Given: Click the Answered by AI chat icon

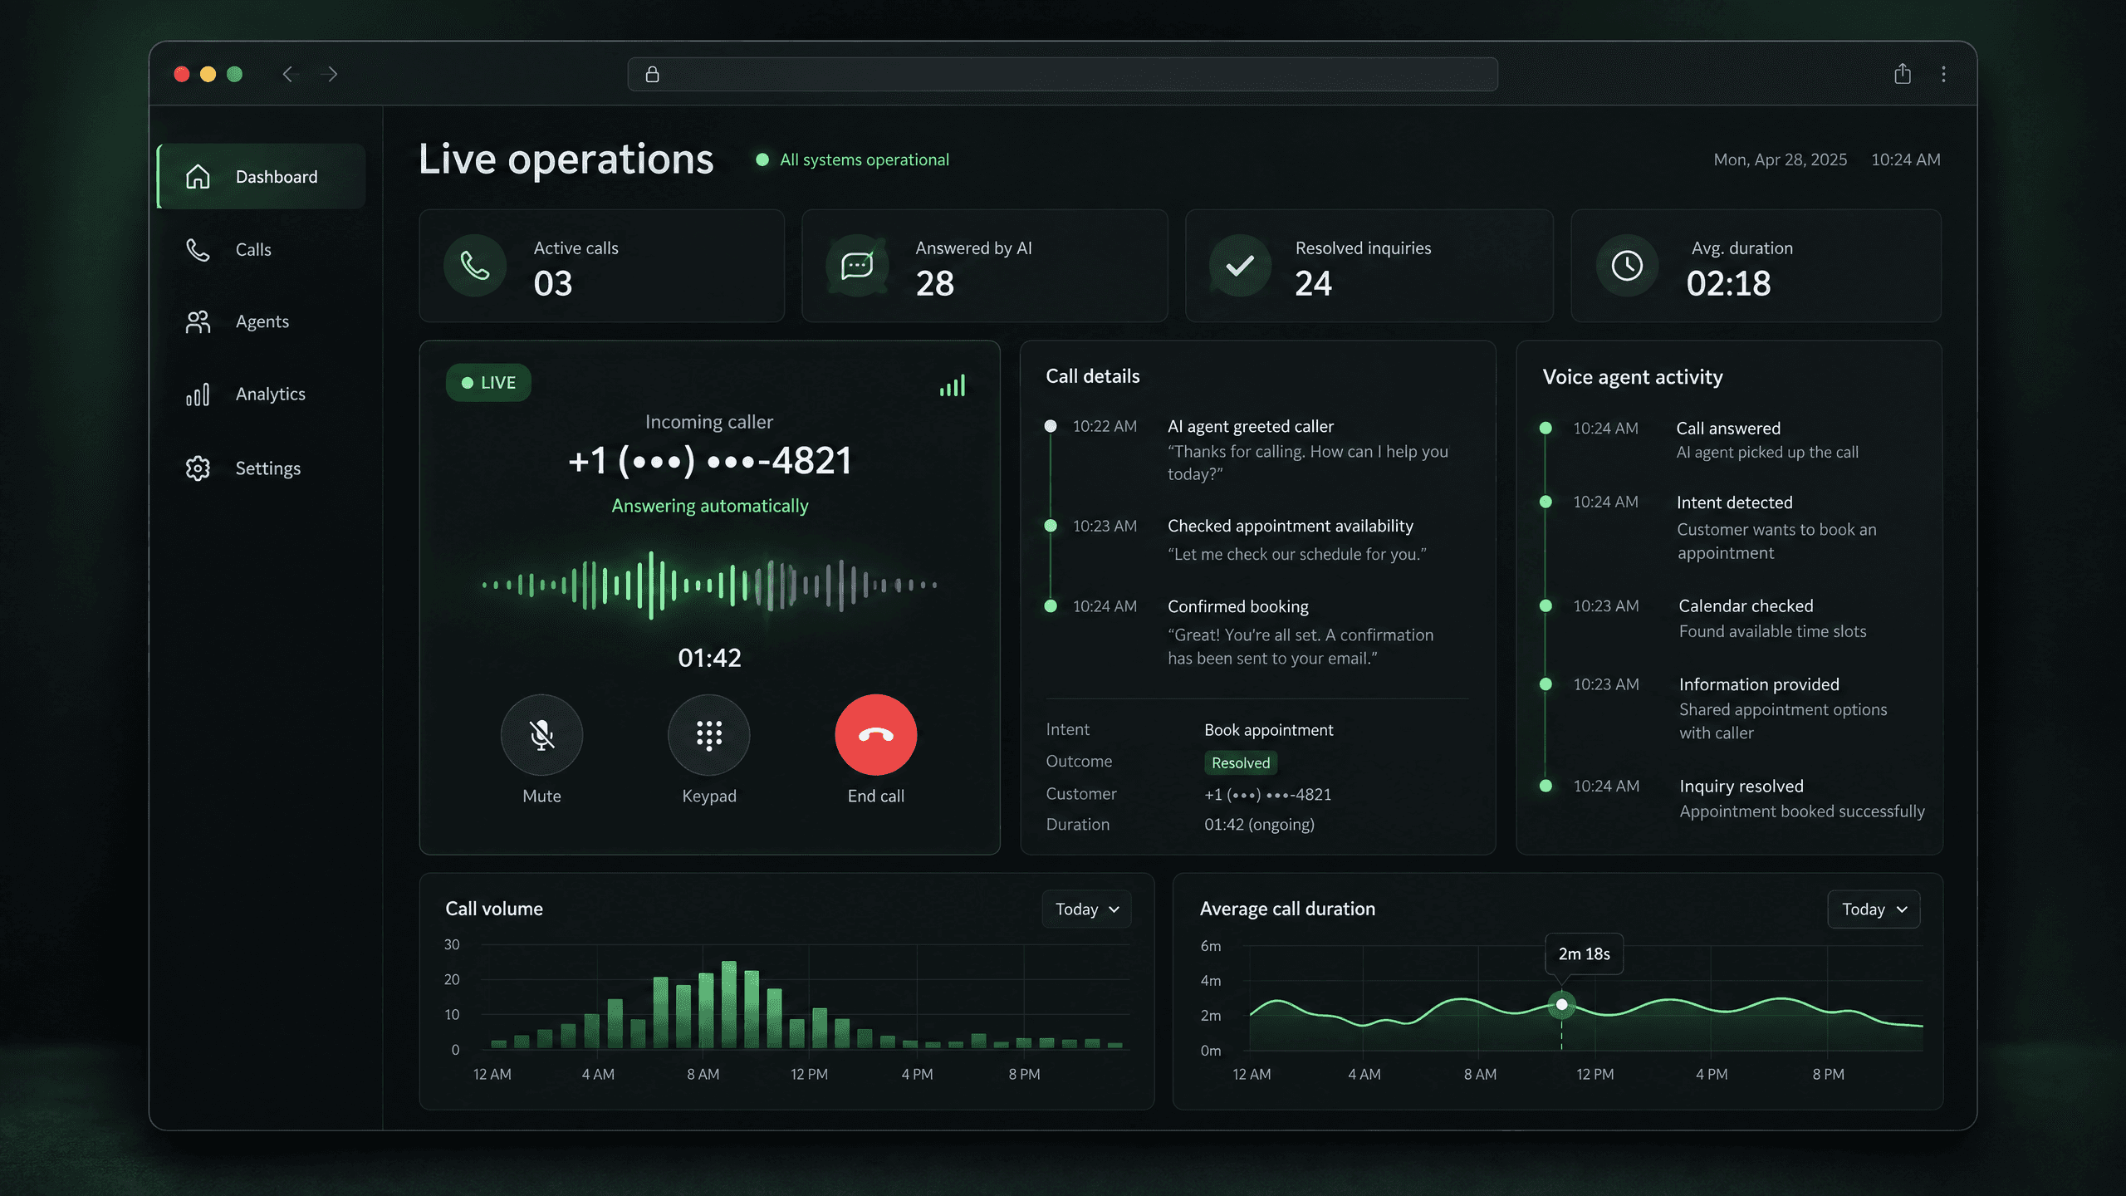Looking at the screenshot, I should [857, 266].
